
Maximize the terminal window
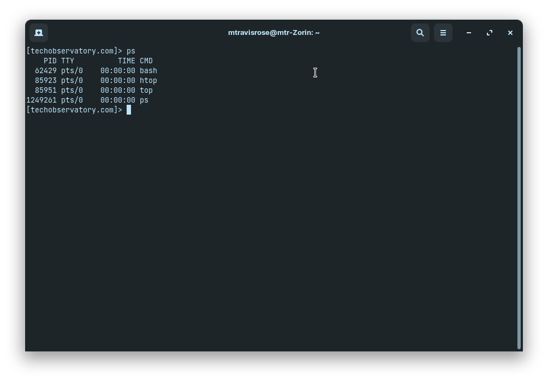(490, 33)
